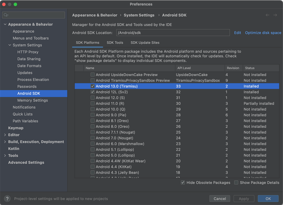Sort table by Status column header

(261, 68)
